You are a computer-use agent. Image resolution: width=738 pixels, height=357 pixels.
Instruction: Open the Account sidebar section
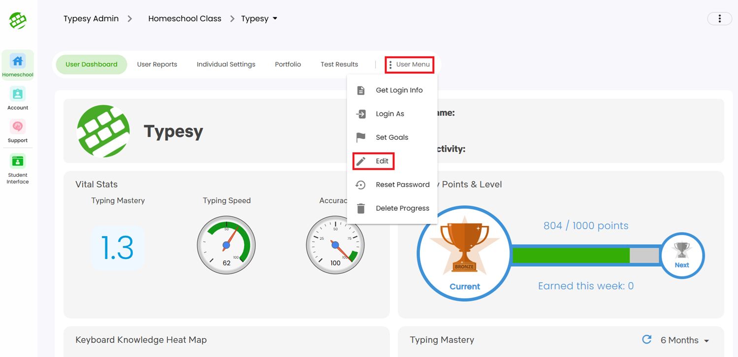tap(18, 98)
